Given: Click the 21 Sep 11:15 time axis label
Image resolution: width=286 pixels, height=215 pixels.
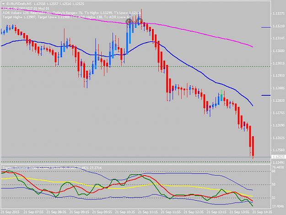Looking at the screenshot, I should pyautogui.click(x=148, y=212).
